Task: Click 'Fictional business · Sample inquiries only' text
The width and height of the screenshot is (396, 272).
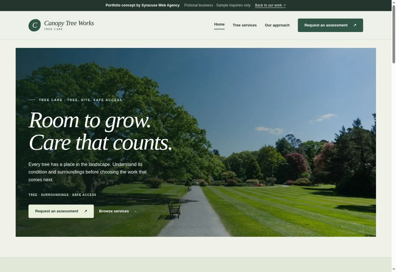Action: [x=217, y=5]
